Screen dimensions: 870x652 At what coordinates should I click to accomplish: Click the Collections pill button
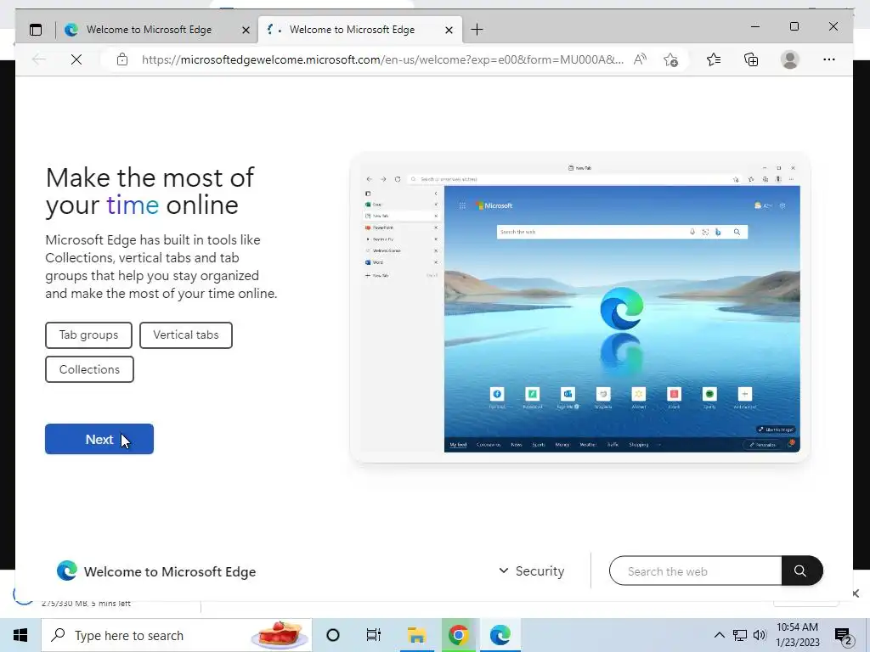[89, 369]
